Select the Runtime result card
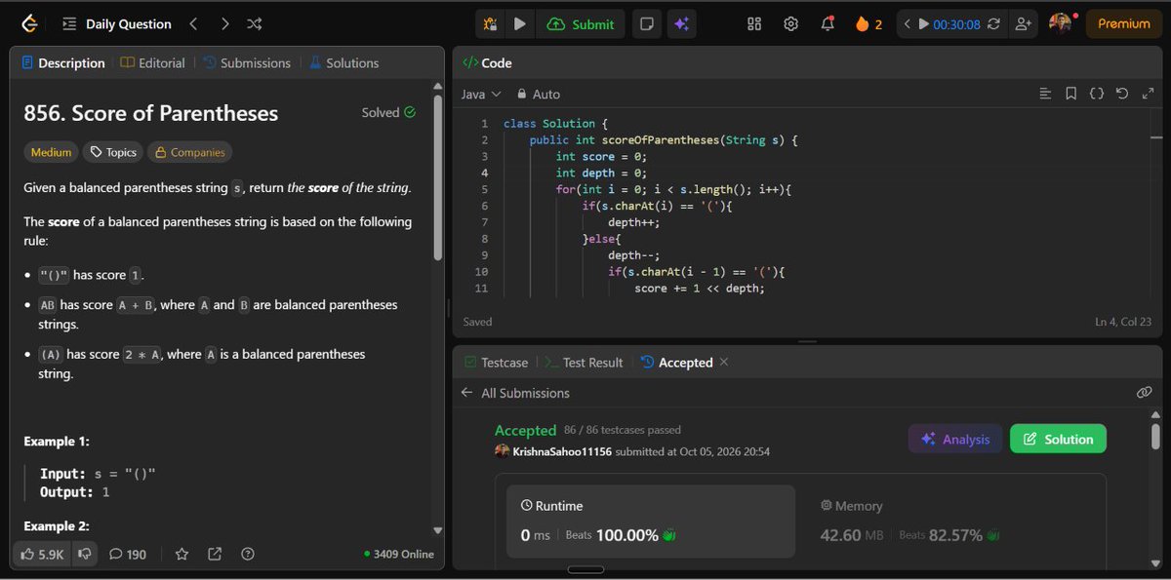Image resolution: width=1171 pixels, height=580 pixels. tap(651, 522)
